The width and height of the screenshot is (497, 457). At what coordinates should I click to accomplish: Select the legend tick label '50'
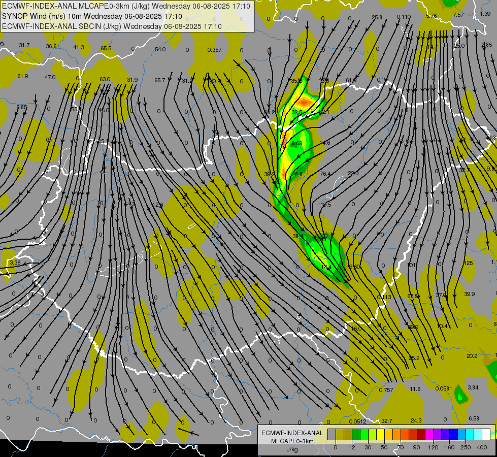[x=384, y=447]
